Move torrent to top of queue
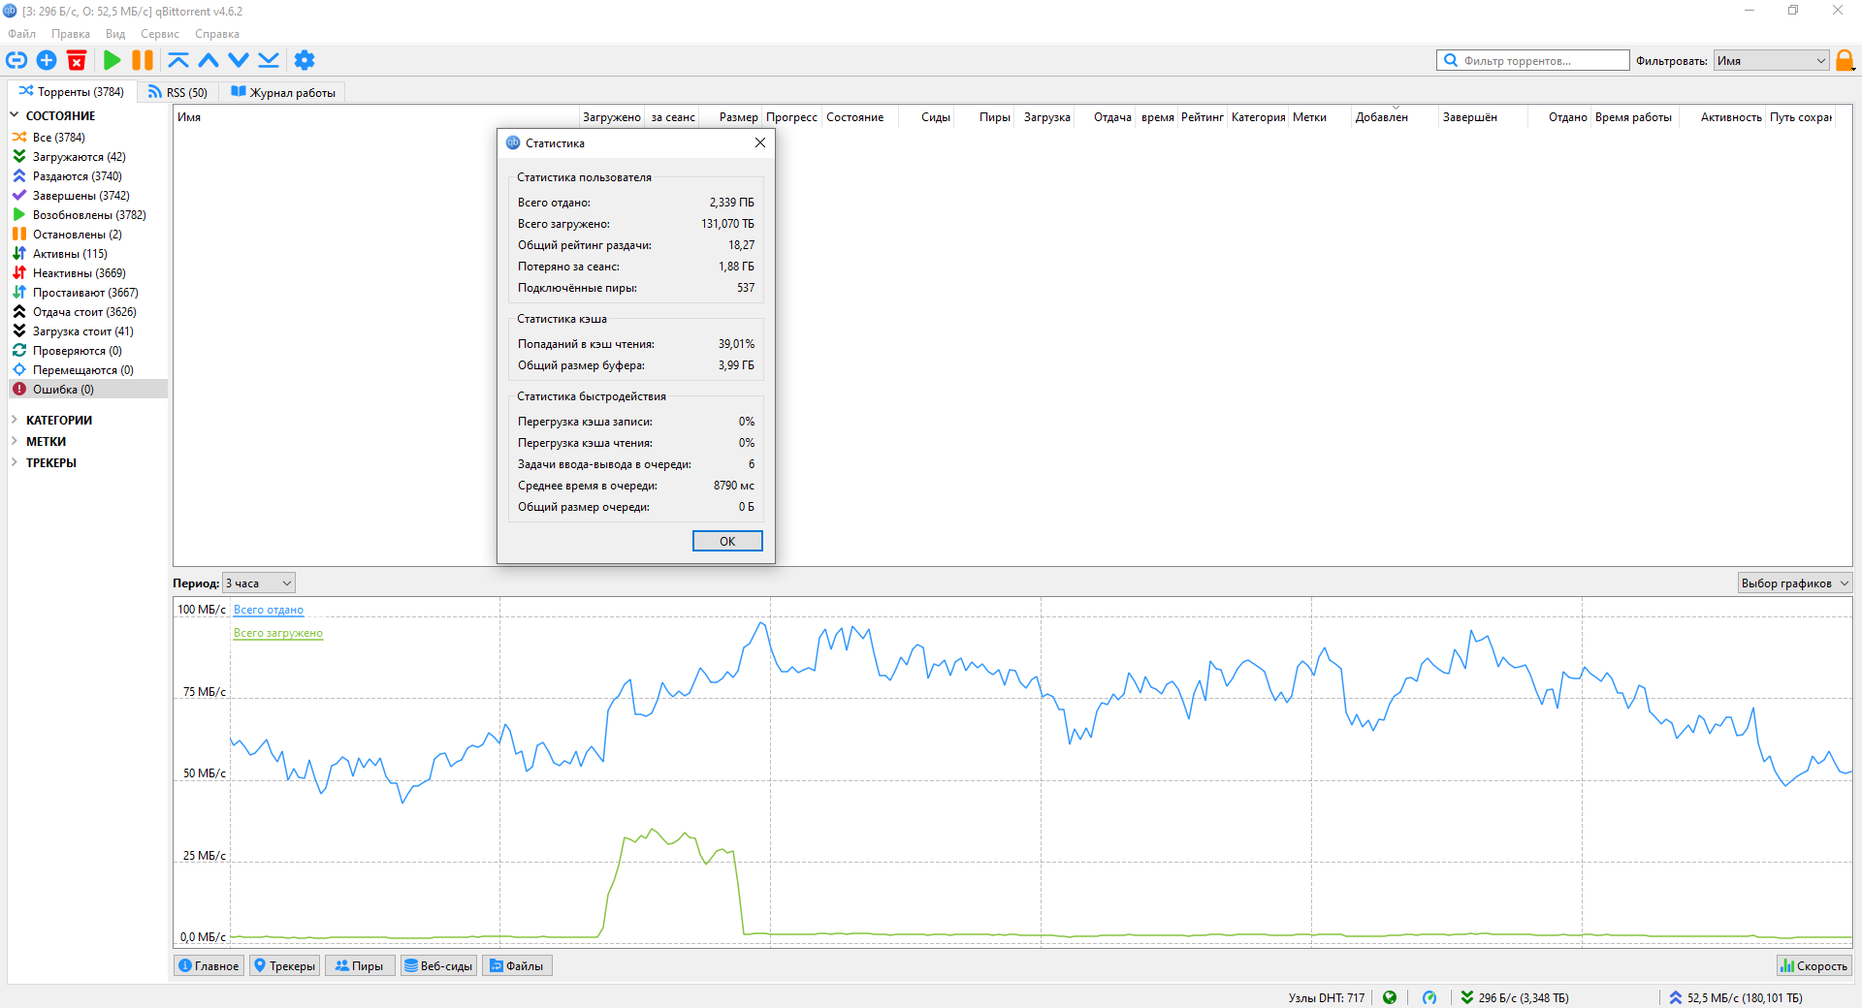 177,60
